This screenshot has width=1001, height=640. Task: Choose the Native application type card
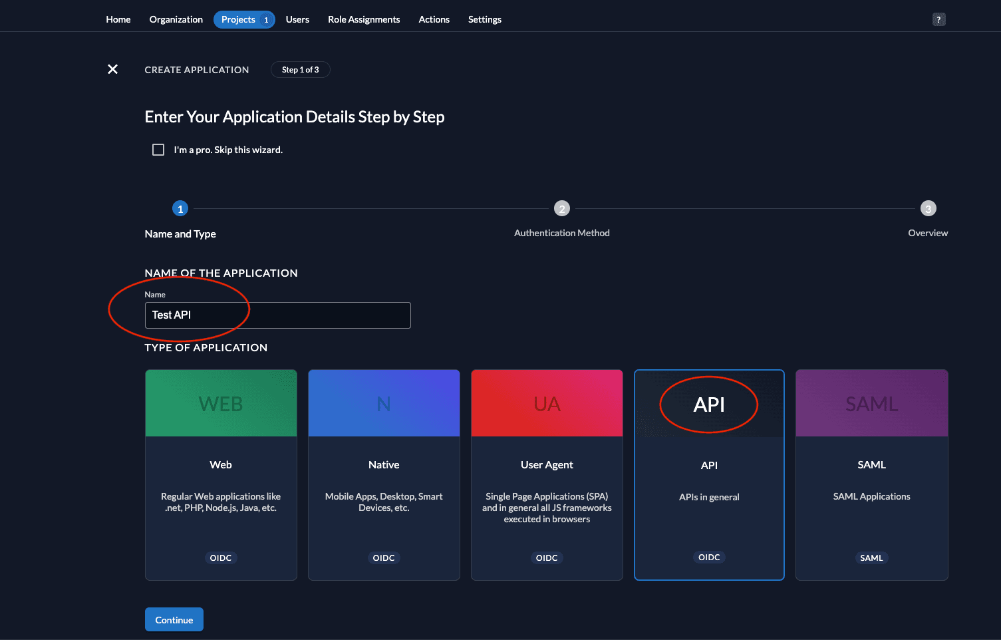384,475
